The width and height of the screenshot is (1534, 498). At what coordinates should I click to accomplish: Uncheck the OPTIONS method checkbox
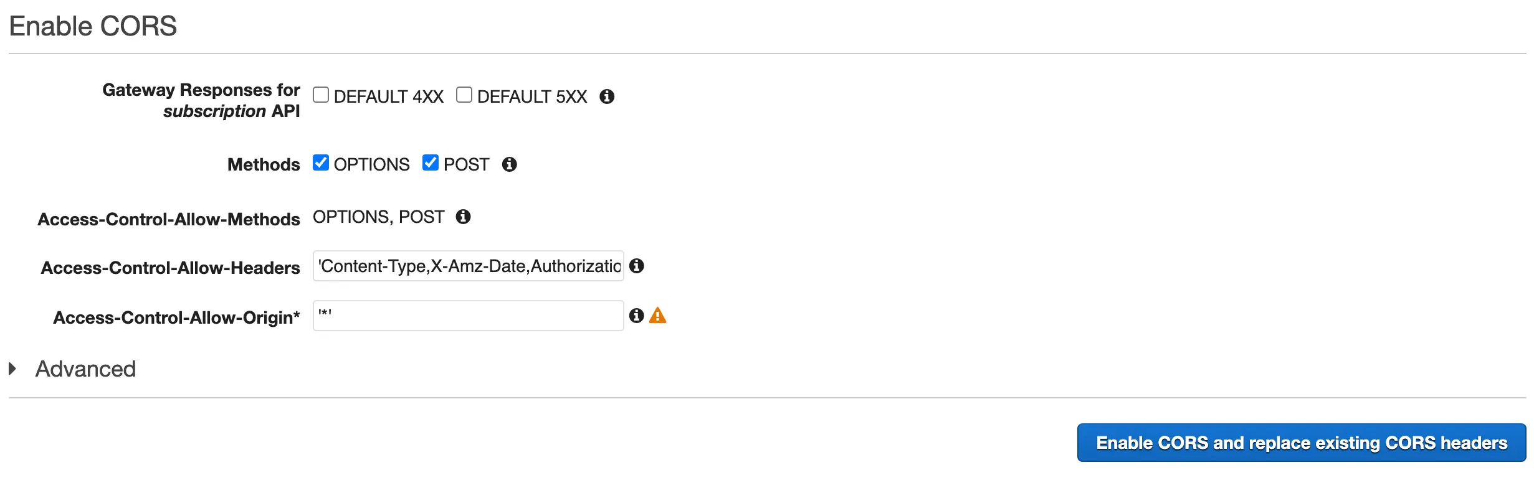pos(321,162)
